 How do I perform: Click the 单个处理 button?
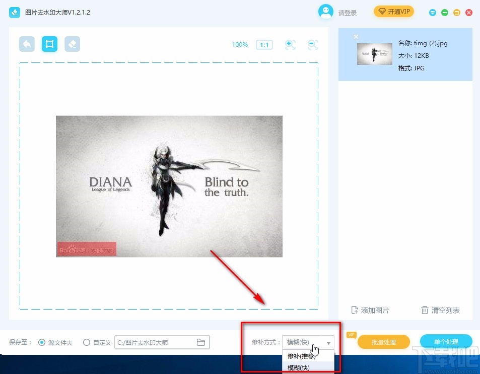(446, 342)
